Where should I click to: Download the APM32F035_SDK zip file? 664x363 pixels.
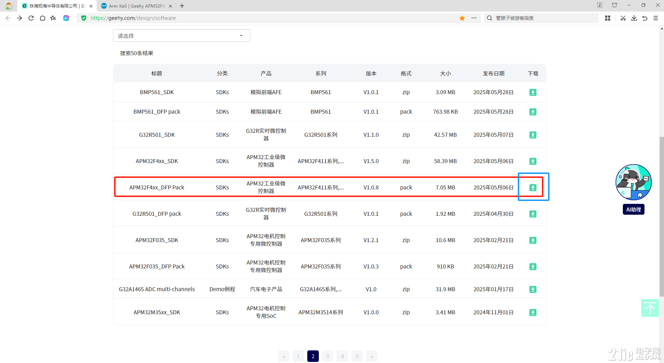(x=533, y=240)
